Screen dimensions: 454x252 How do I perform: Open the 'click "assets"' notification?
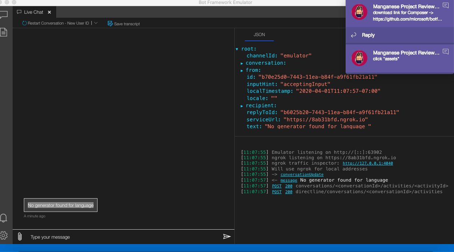399,58
